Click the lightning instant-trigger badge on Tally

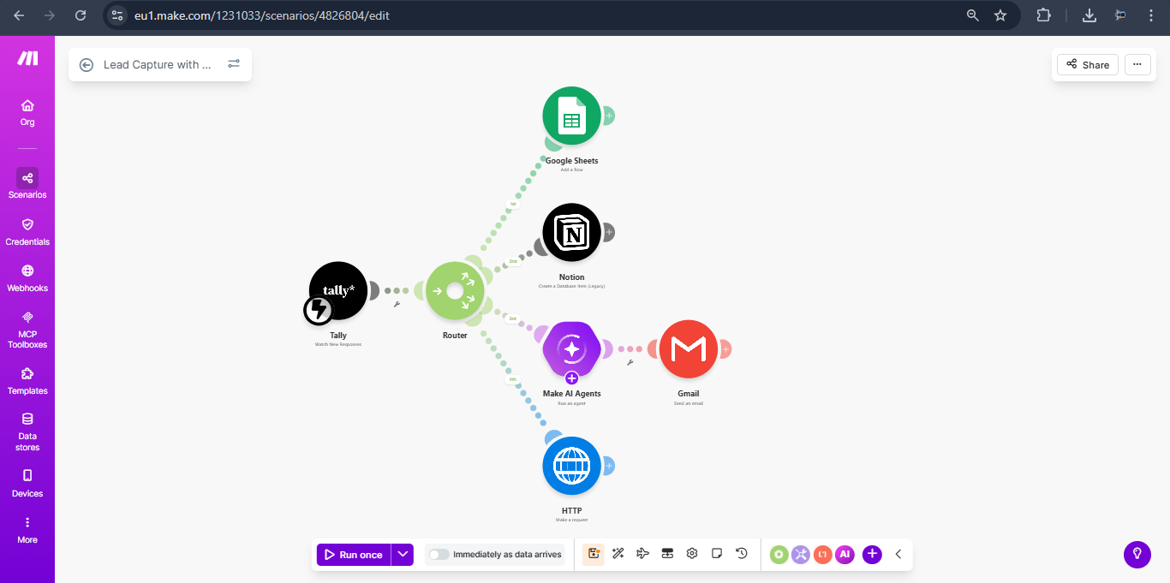tap(319, 310)
